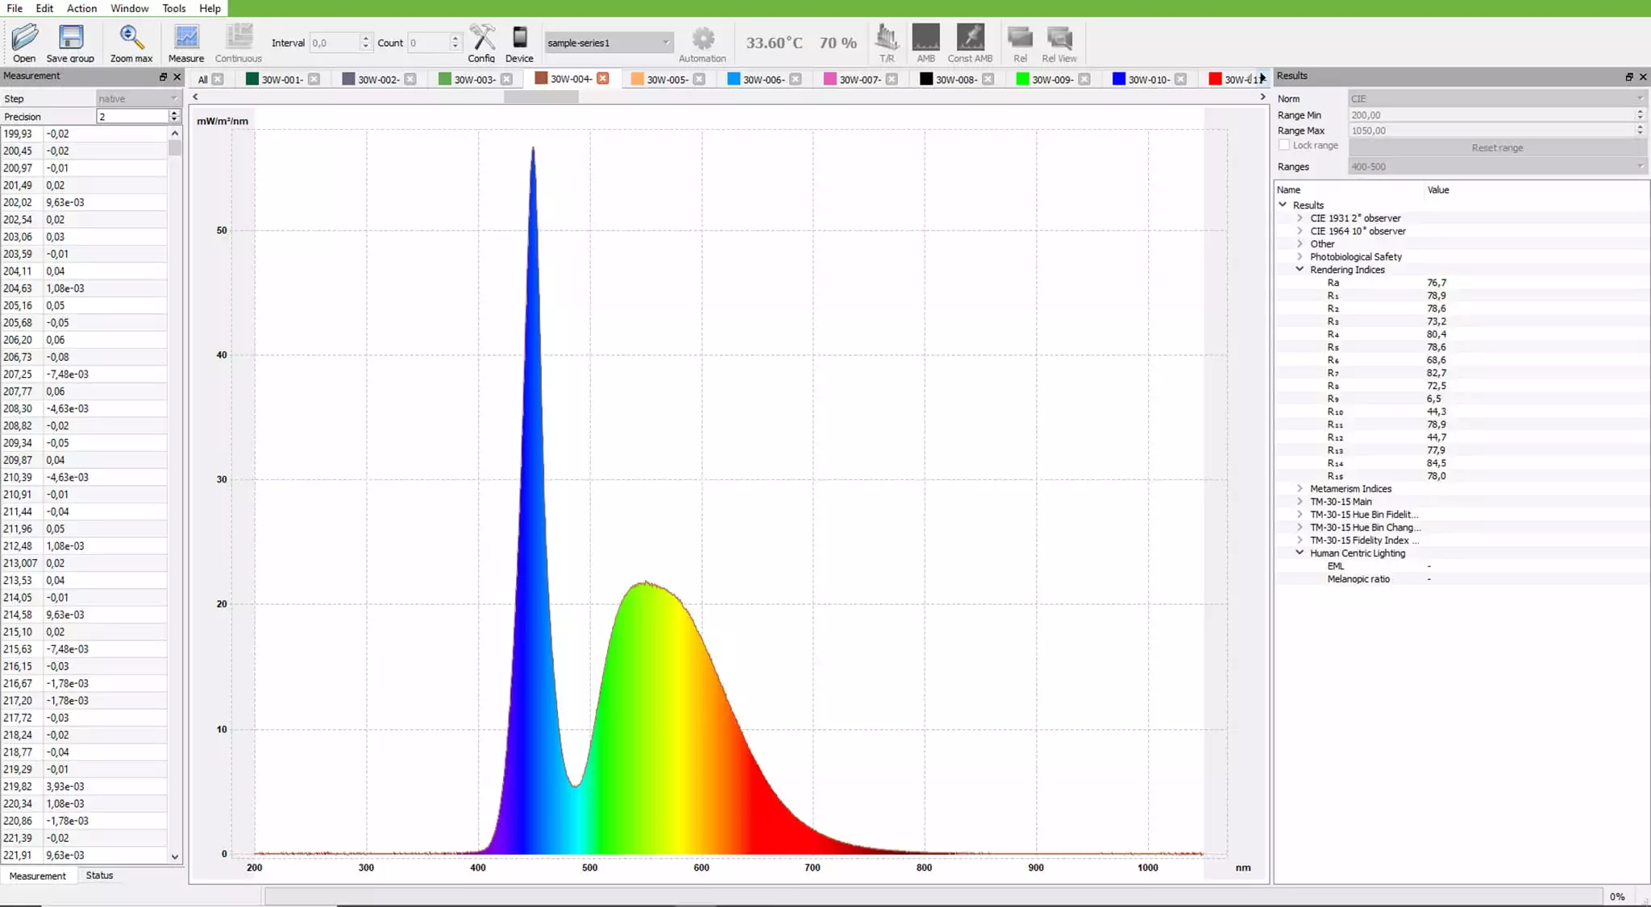Click the AMB toolbar icon
1651x907 pixels.
tap(925, 37)
